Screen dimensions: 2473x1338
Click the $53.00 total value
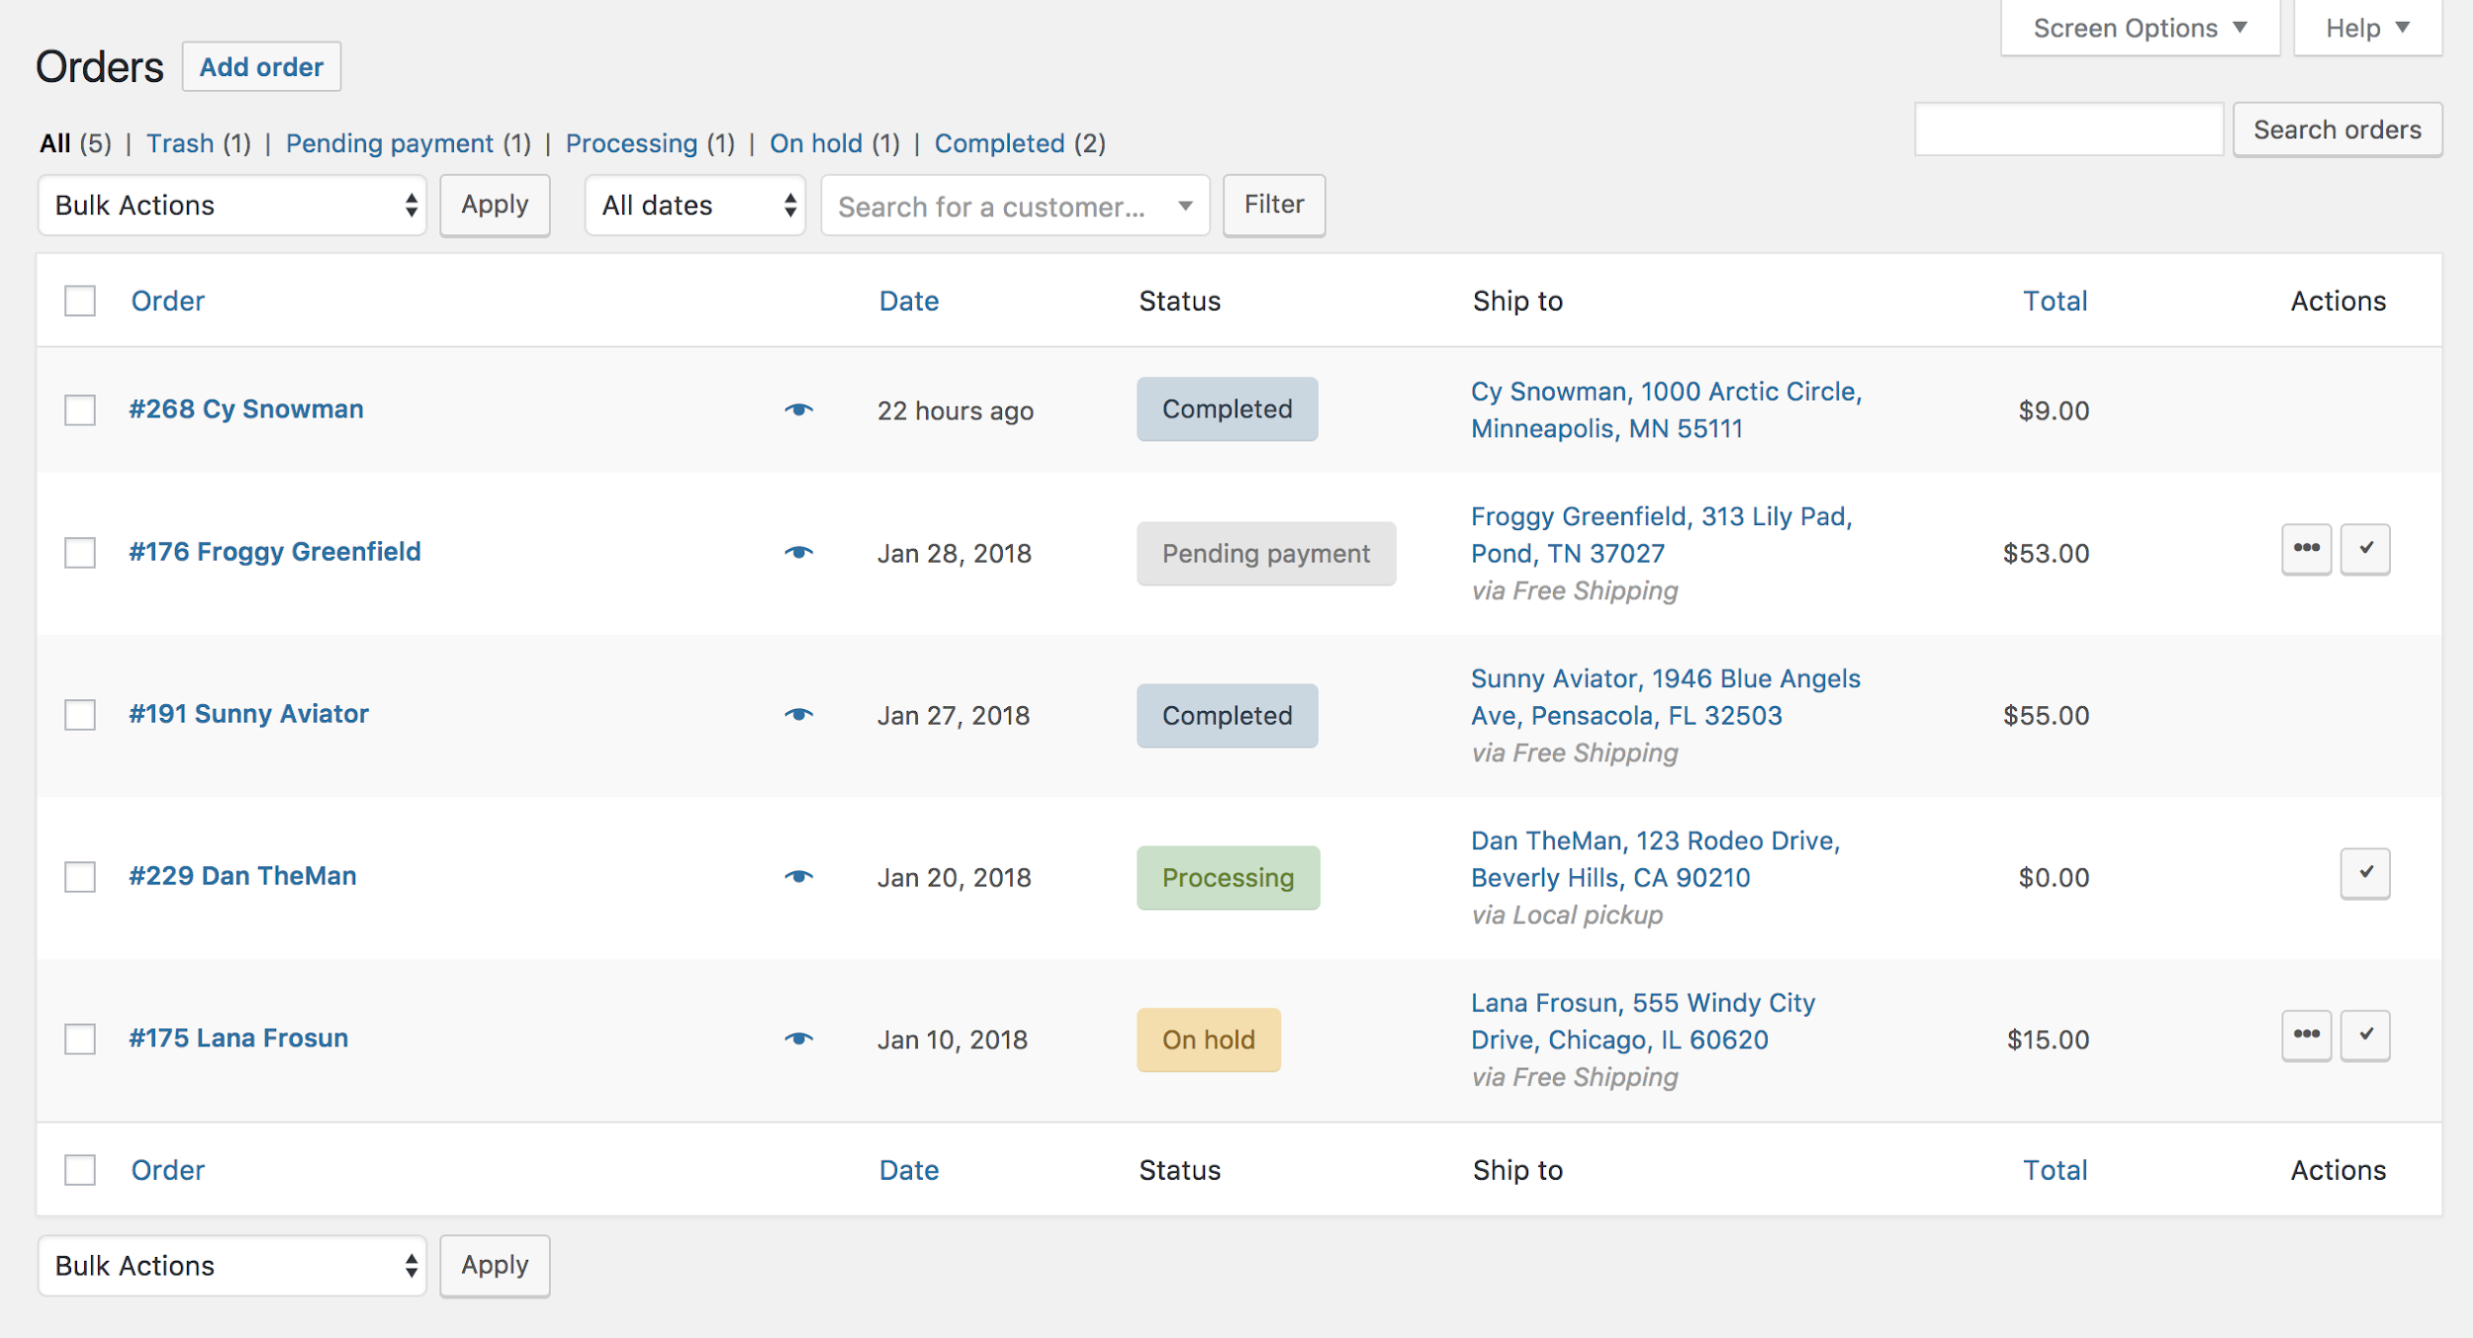point(2046,553)
